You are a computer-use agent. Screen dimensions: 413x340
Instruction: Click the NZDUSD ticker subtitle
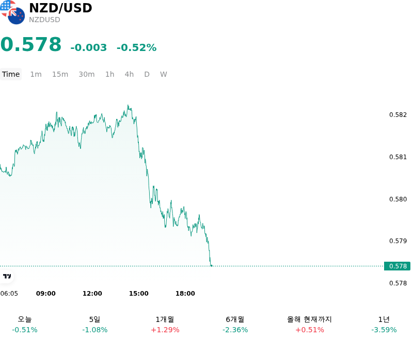tap(44, 20)
